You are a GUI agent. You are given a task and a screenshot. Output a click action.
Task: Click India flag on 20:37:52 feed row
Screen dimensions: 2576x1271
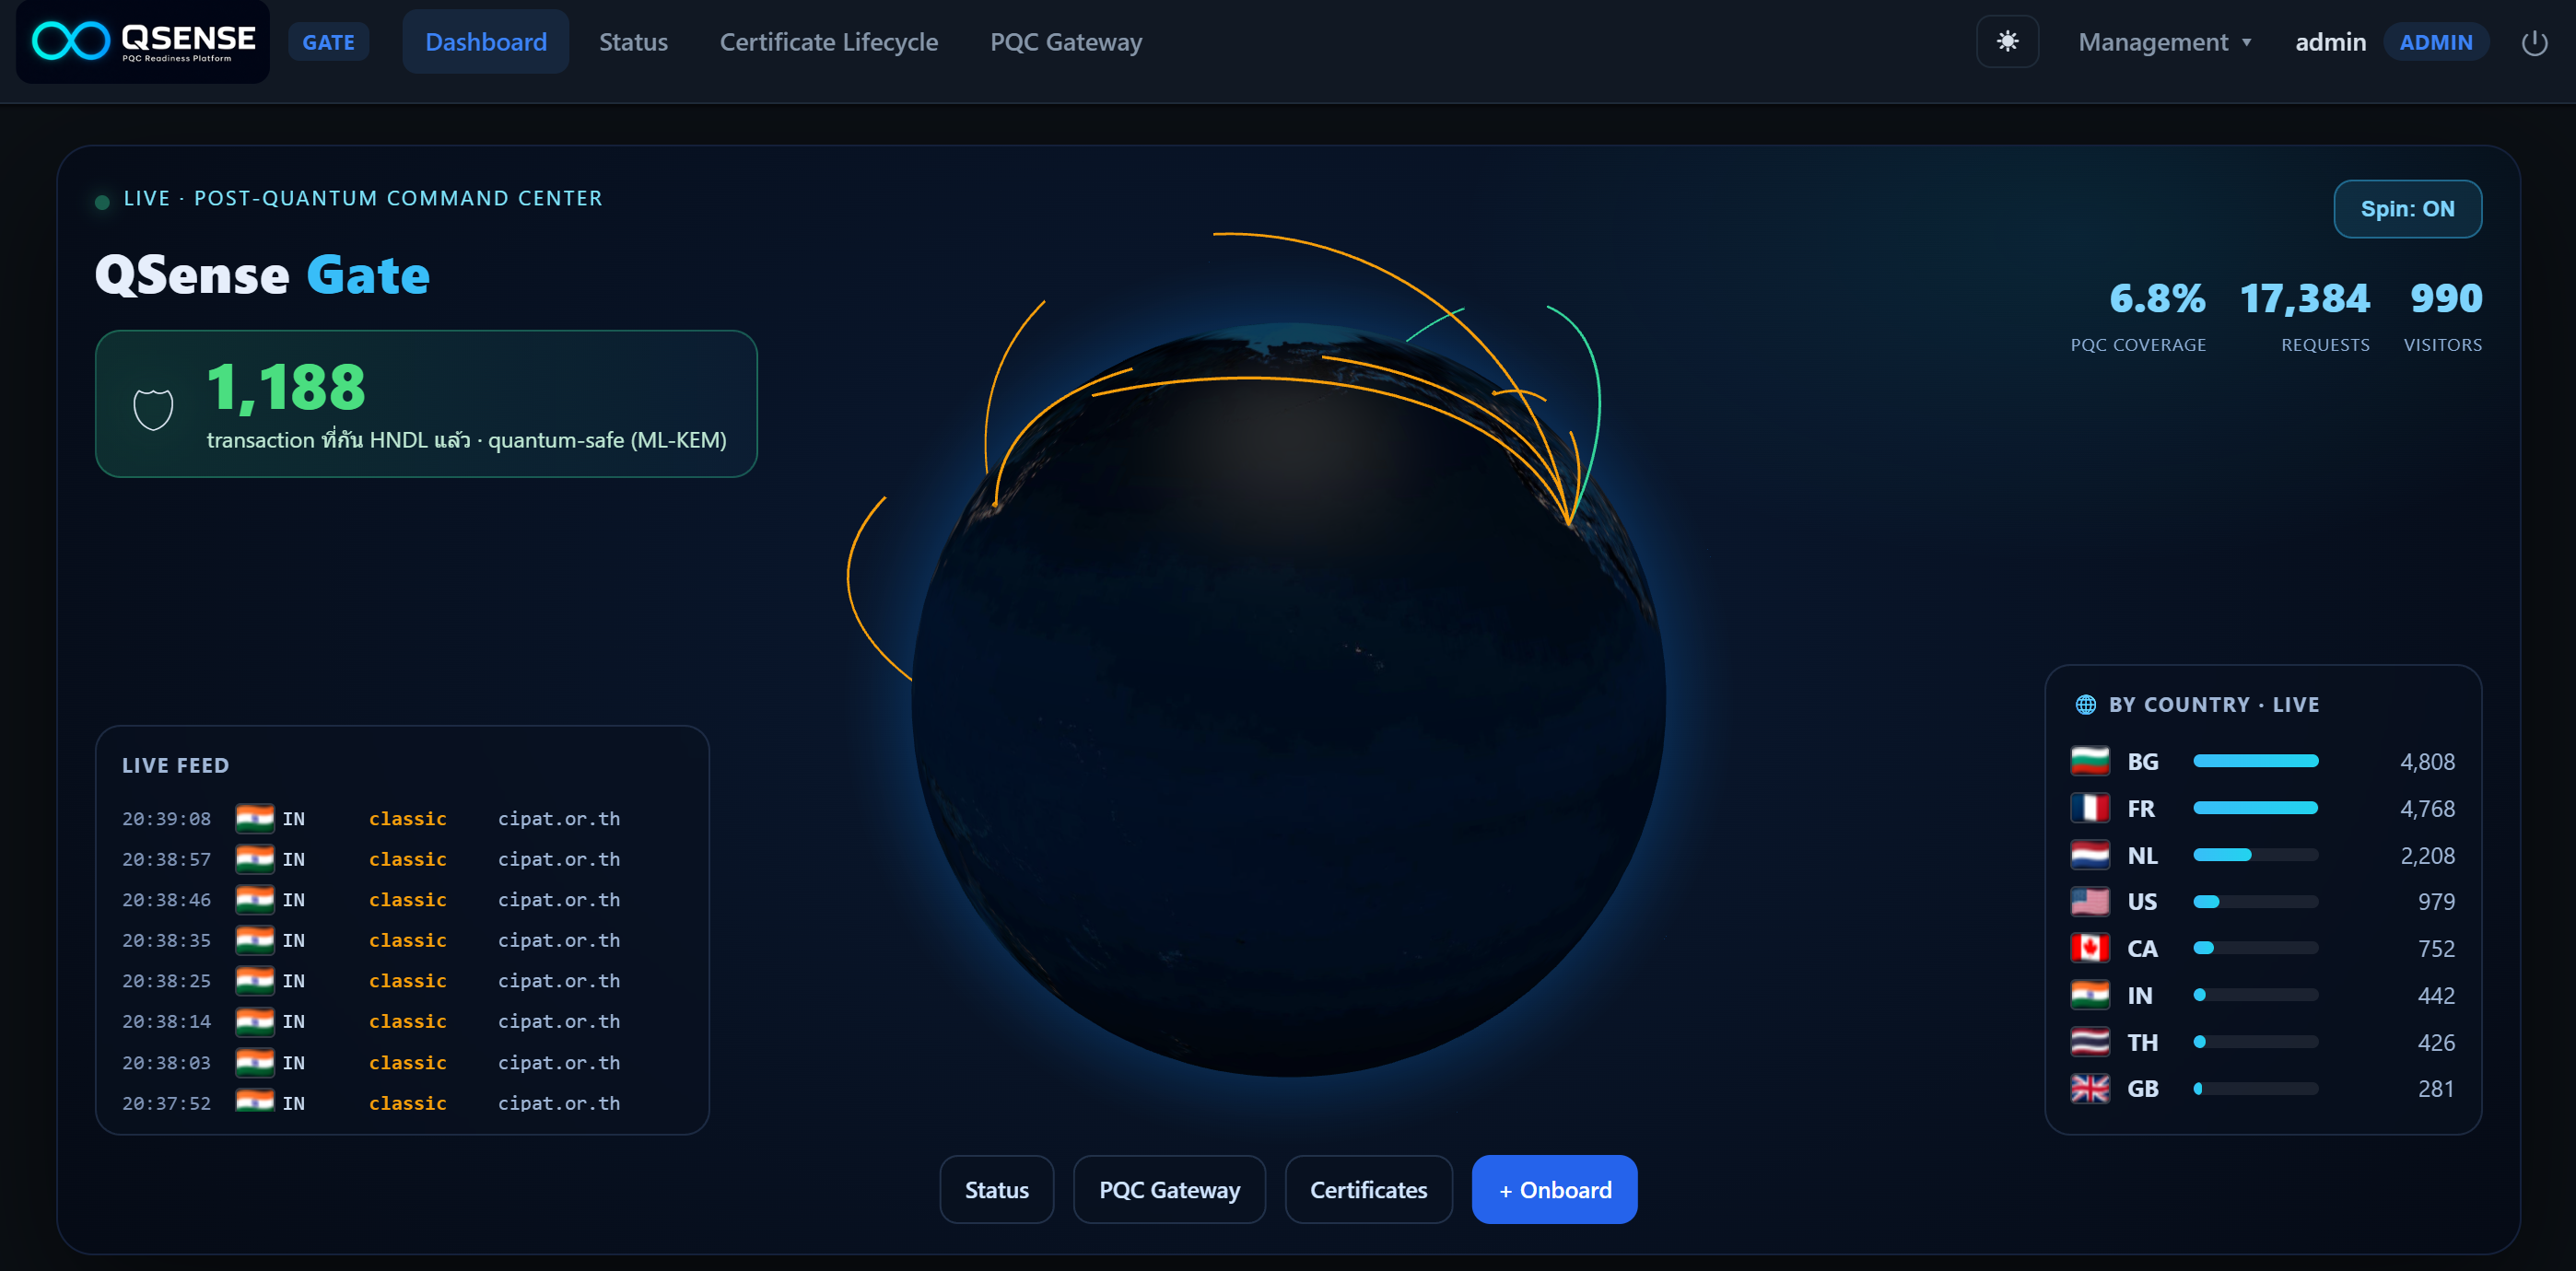click(x=254, y=1101)
